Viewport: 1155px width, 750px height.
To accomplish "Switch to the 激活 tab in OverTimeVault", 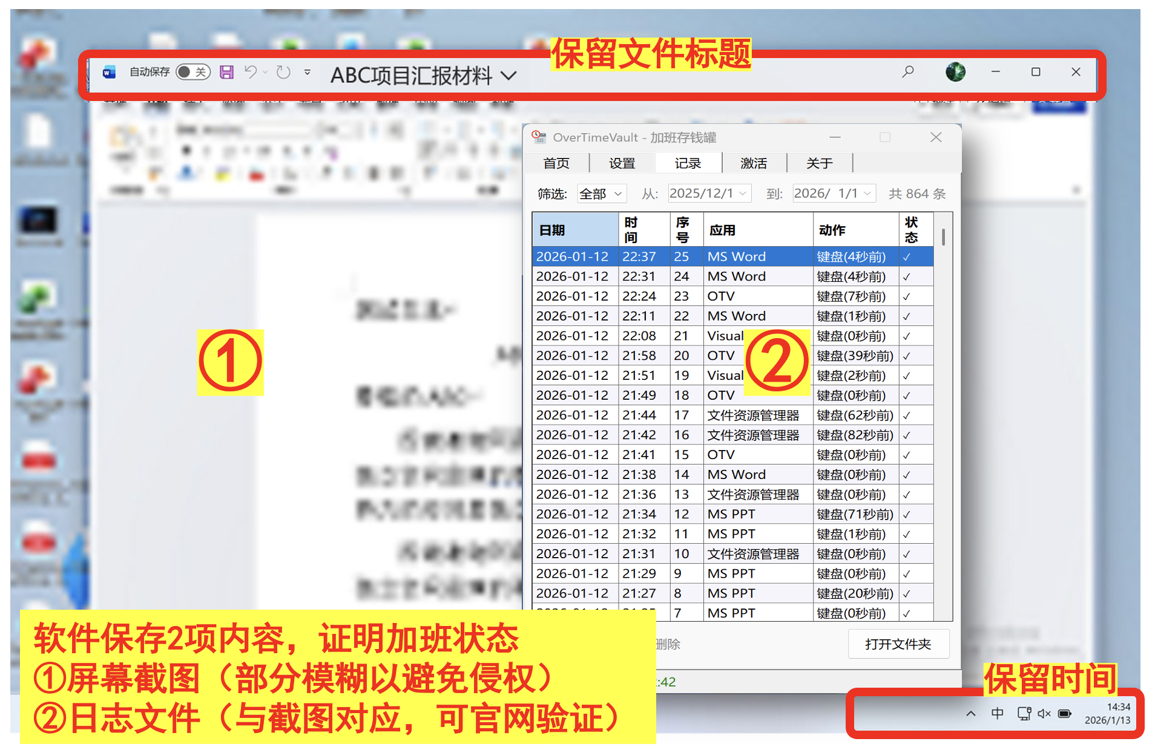I will coord(754,163).
